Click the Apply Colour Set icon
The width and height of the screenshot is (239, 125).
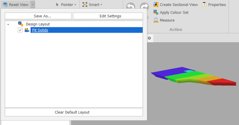[156, 12]
